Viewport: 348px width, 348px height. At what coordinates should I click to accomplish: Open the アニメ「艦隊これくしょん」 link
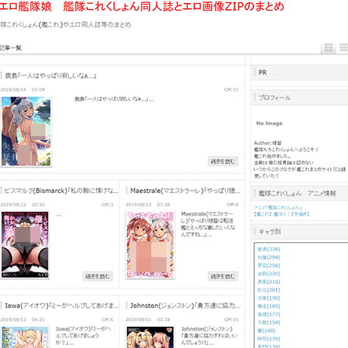[278, 207]
